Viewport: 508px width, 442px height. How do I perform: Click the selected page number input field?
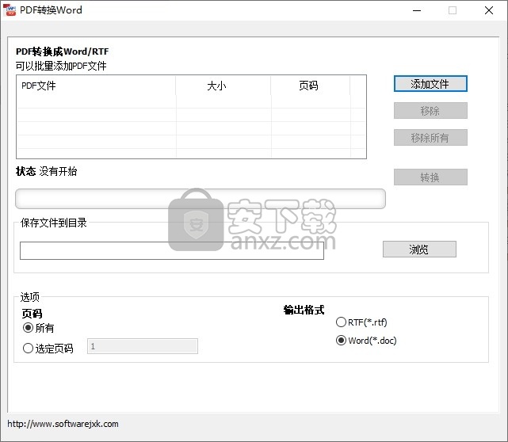click(x=143, y=346)
